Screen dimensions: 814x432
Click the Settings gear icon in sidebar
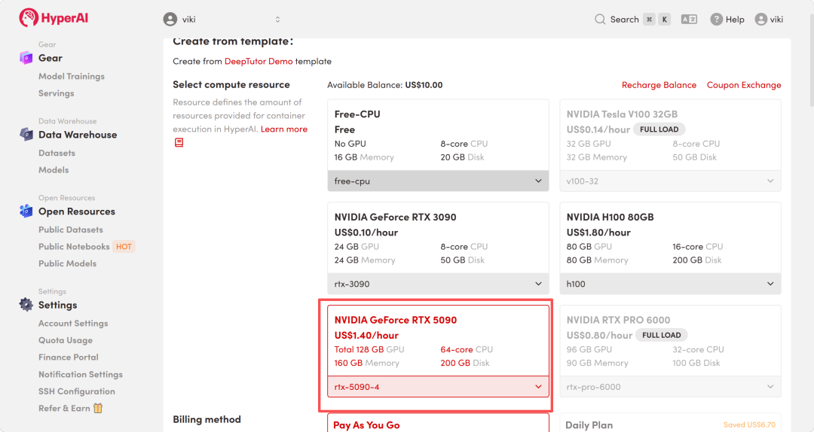[x=26, y=304]
